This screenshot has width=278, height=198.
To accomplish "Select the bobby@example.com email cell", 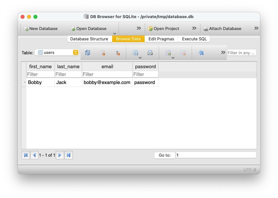I will coord(107,82).
